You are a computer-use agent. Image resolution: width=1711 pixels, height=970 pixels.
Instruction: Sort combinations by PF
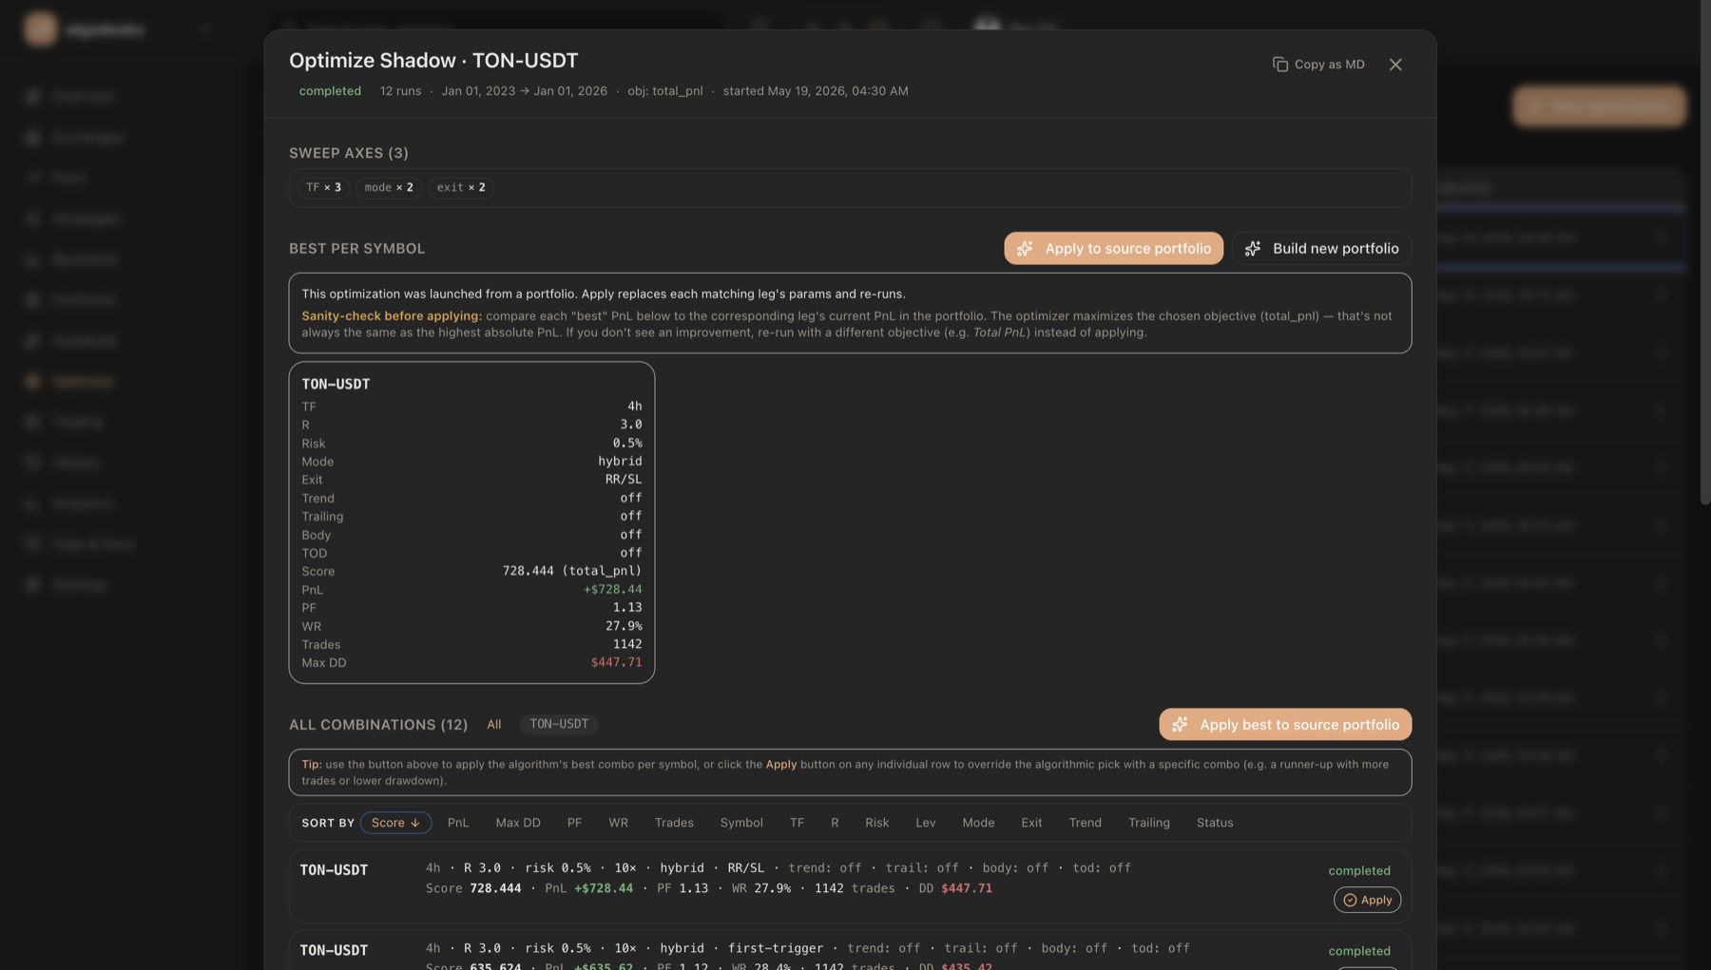[x=574, y=823]
